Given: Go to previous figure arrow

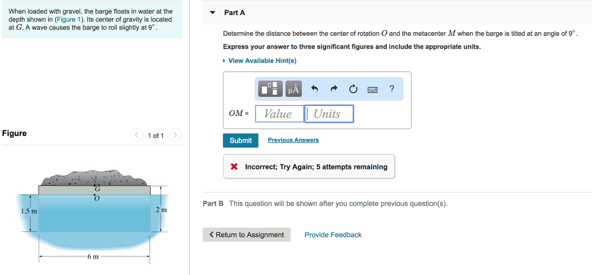Looking at the screenshot, I should pyautogui.click(x=136, y=135).
